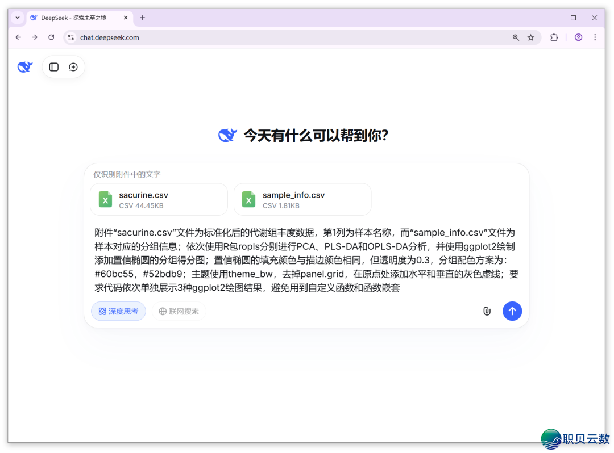
Task: Click the paperclip attachment icon
Action: coord(487,311)
